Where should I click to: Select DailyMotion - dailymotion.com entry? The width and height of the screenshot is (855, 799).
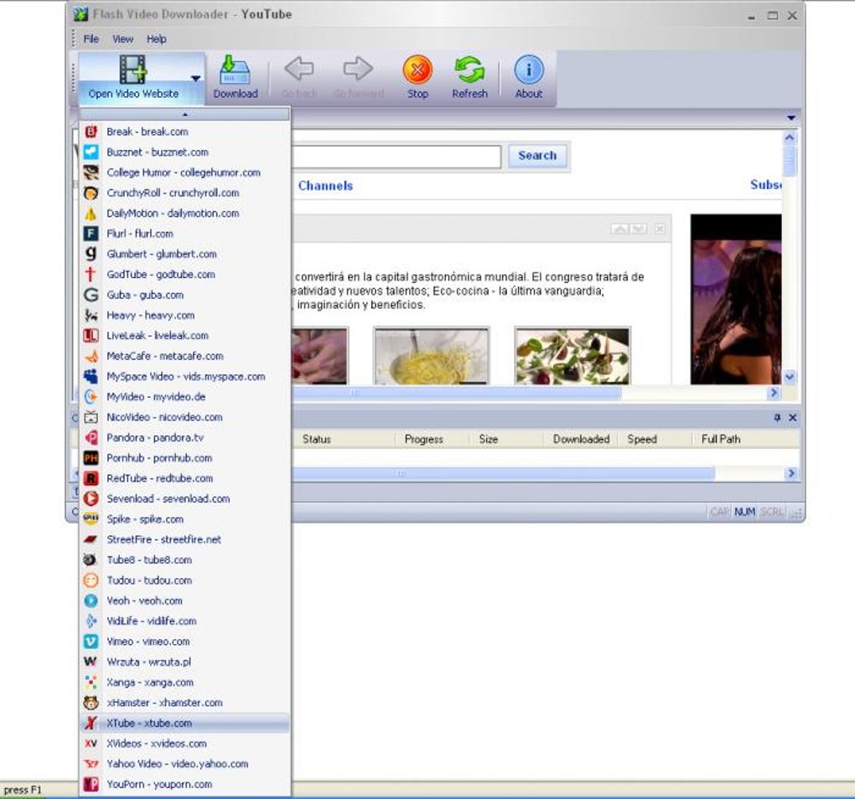coord(185,214)
